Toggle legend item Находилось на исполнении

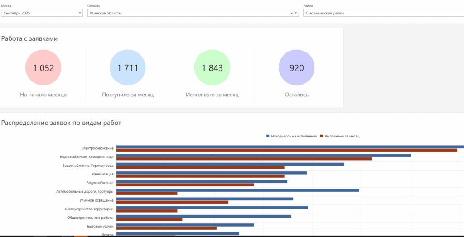point(294,136)
